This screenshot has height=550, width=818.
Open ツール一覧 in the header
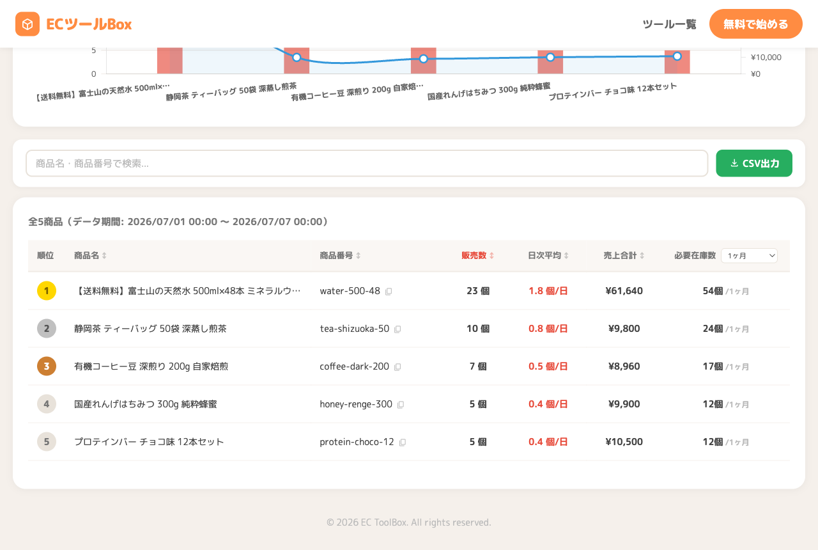[670, 24]
